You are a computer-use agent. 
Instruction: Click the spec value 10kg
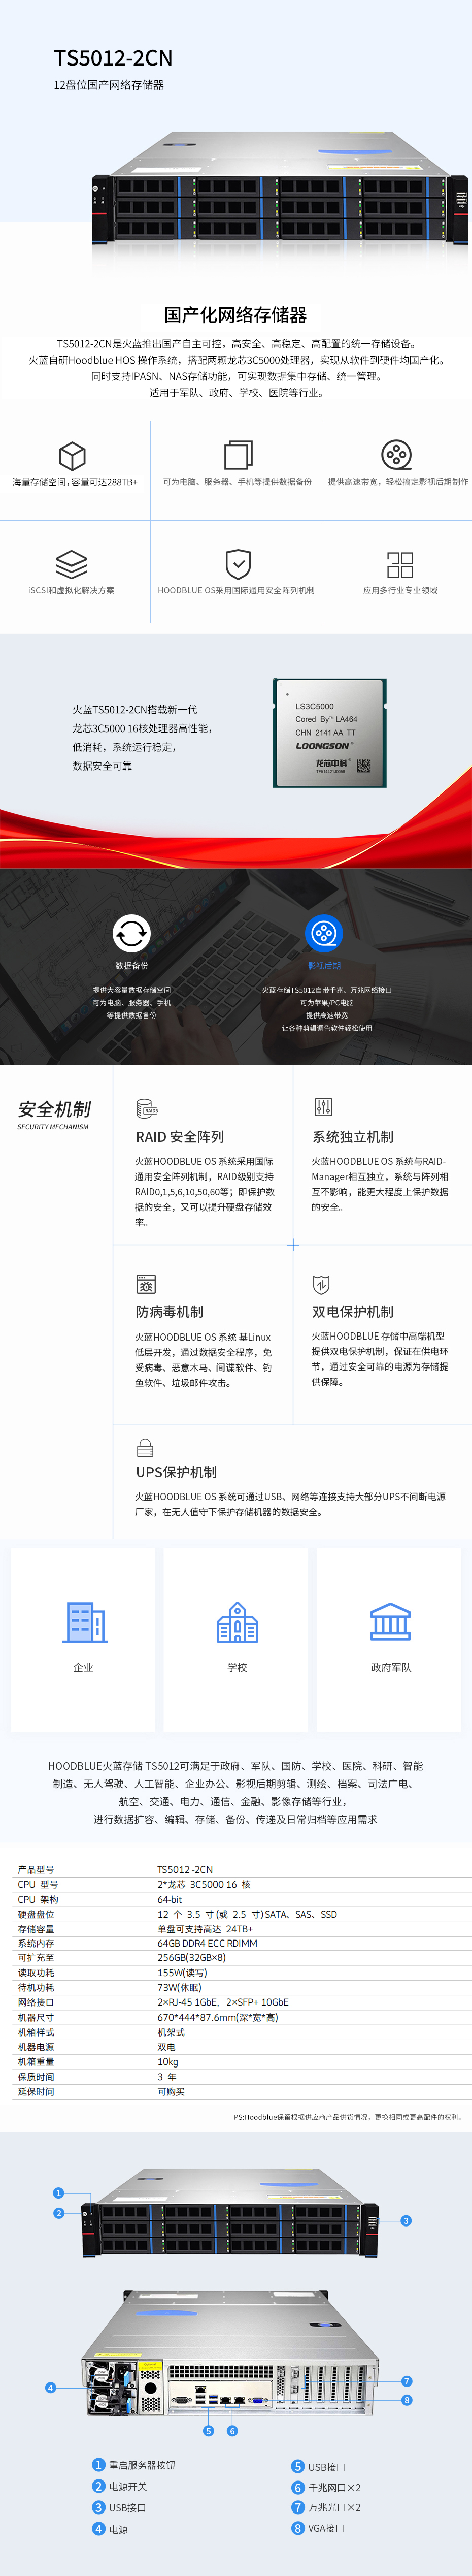(168, 2061)
